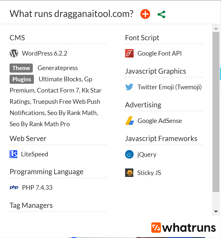The width and height of the screenshot is (221, 238).
Task: Click the 'Seo By Rank Math Pro' plugin text
Action: (x=40, y=124)
